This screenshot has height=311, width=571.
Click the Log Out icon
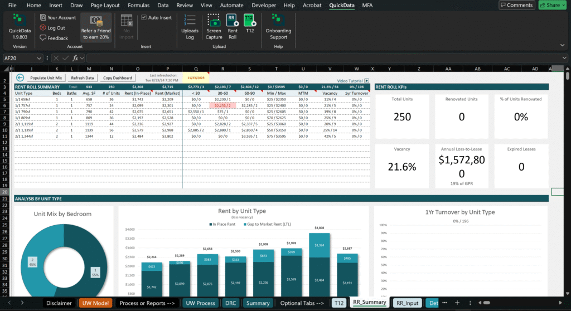click(x=43, y=28)
